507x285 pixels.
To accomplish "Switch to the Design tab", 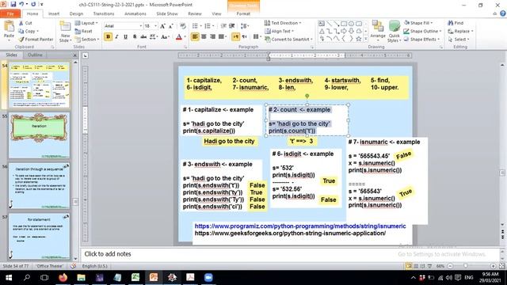I will tap(76, 13).
